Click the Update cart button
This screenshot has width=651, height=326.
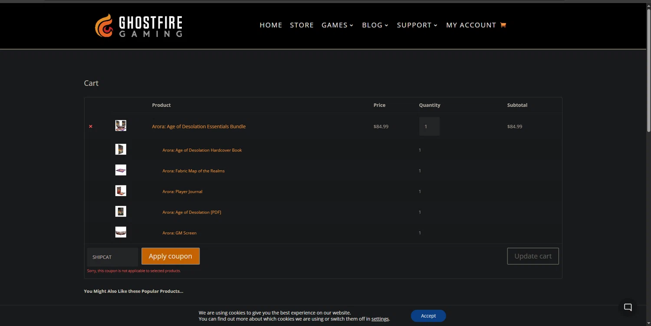click(x=533, y=256)
